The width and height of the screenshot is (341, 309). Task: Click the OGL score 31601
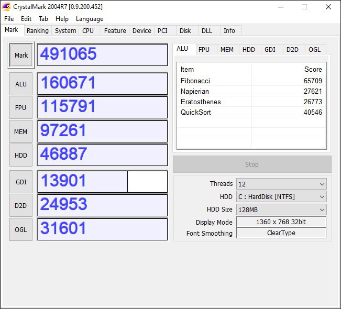[x=103, y=229]
